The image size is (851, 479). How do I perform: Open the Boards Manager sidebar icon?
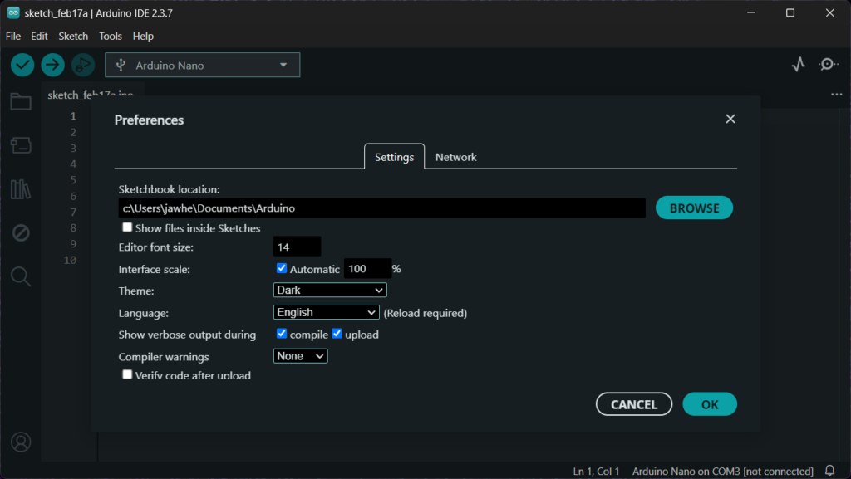[21, 145]
